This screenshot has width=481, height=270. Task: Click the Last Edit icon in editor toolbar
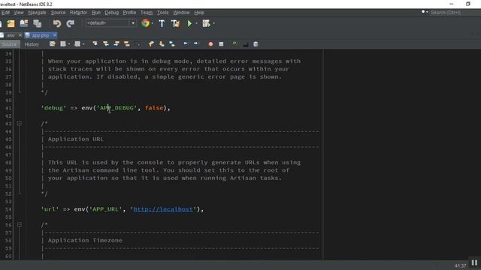[x=53, y=44]
